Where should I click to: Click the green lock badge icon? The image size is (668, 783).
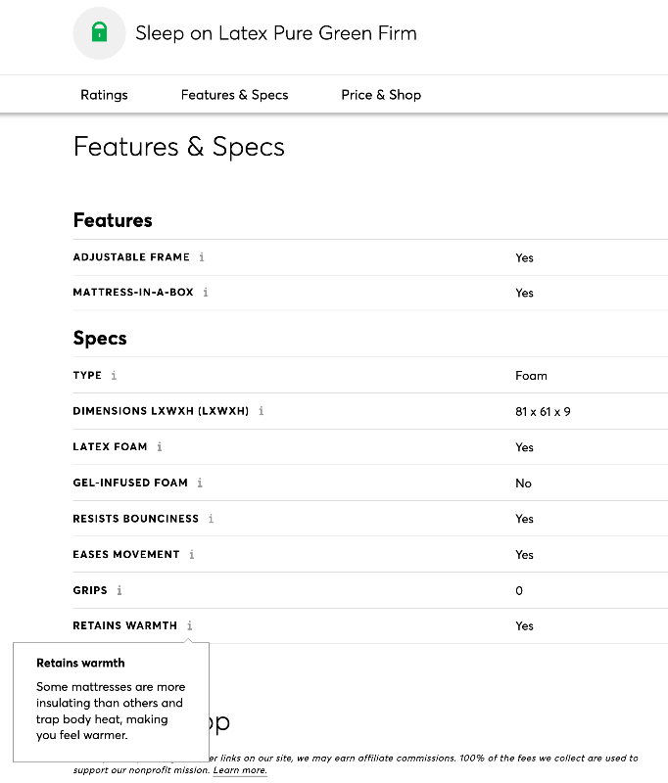(x=99, y=33)
